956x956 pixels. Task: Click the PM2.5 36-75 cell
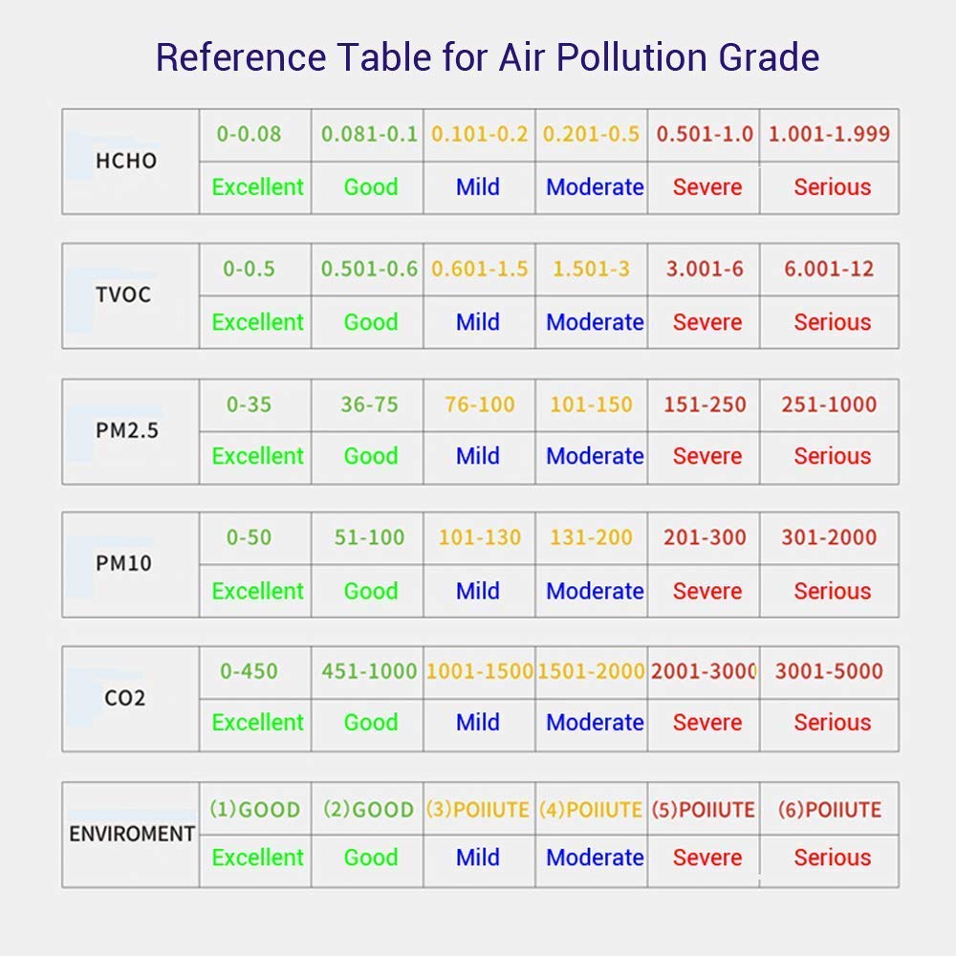point(369,404)
